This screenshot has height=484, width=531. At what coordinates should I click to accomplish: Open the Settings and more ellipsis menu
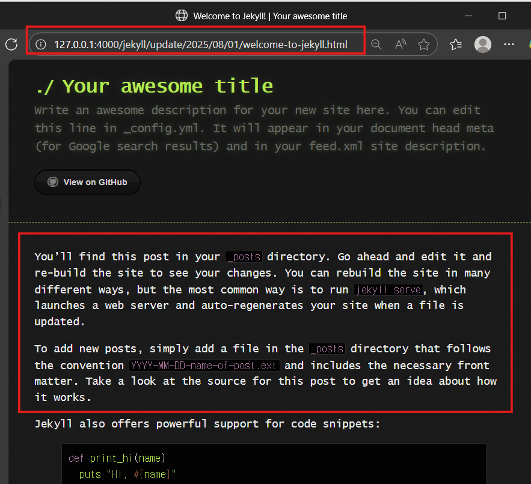coord(509,44)
